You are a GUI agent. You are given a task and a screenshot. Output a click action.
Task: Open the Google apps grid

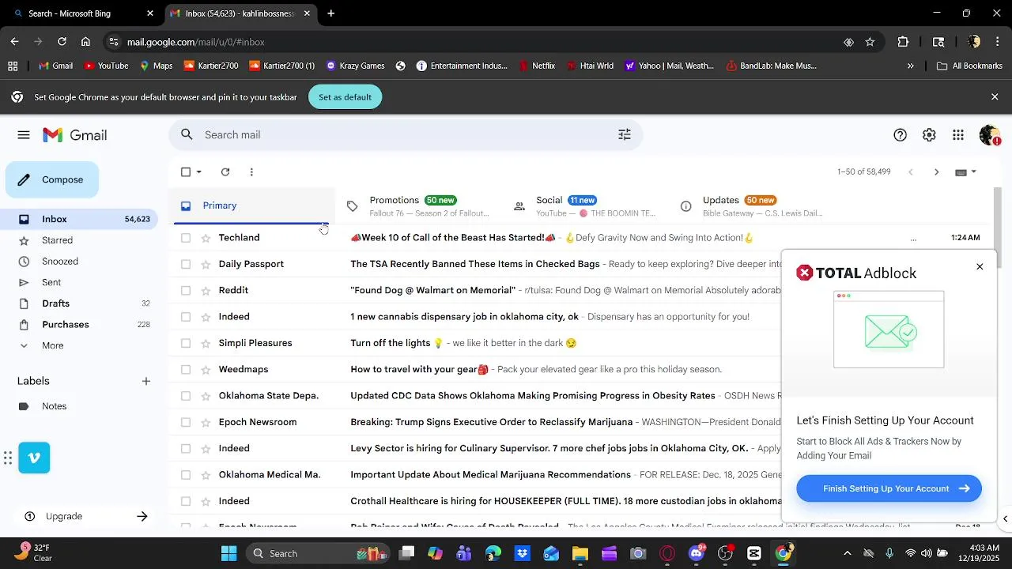coord(958,135)
